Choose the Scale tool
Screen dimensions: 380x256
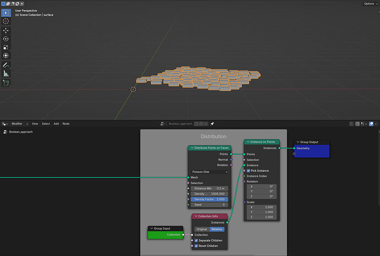(x=6, y=47)
